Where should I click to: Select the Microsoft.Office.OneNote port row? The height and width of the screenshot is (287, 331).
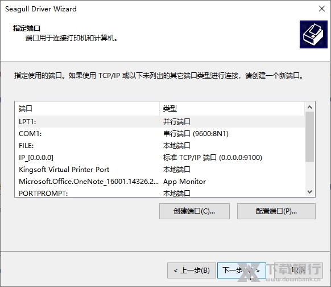(x=162, y=181)
